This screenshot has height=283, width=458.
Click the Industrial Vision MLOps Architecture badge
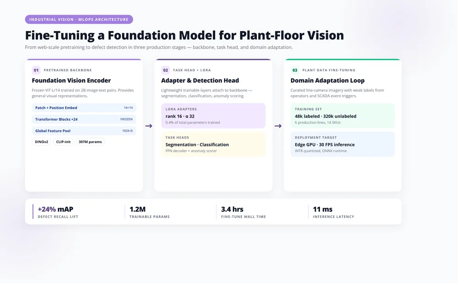(79, 20)
